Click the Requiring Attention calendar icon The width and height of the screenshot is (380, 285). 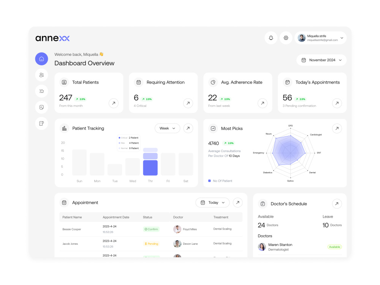click(139, 82)
